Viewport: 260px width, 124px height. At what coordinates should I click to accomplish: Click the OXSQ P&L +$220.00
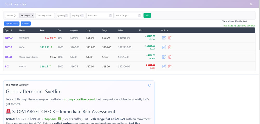click(151, 56)
